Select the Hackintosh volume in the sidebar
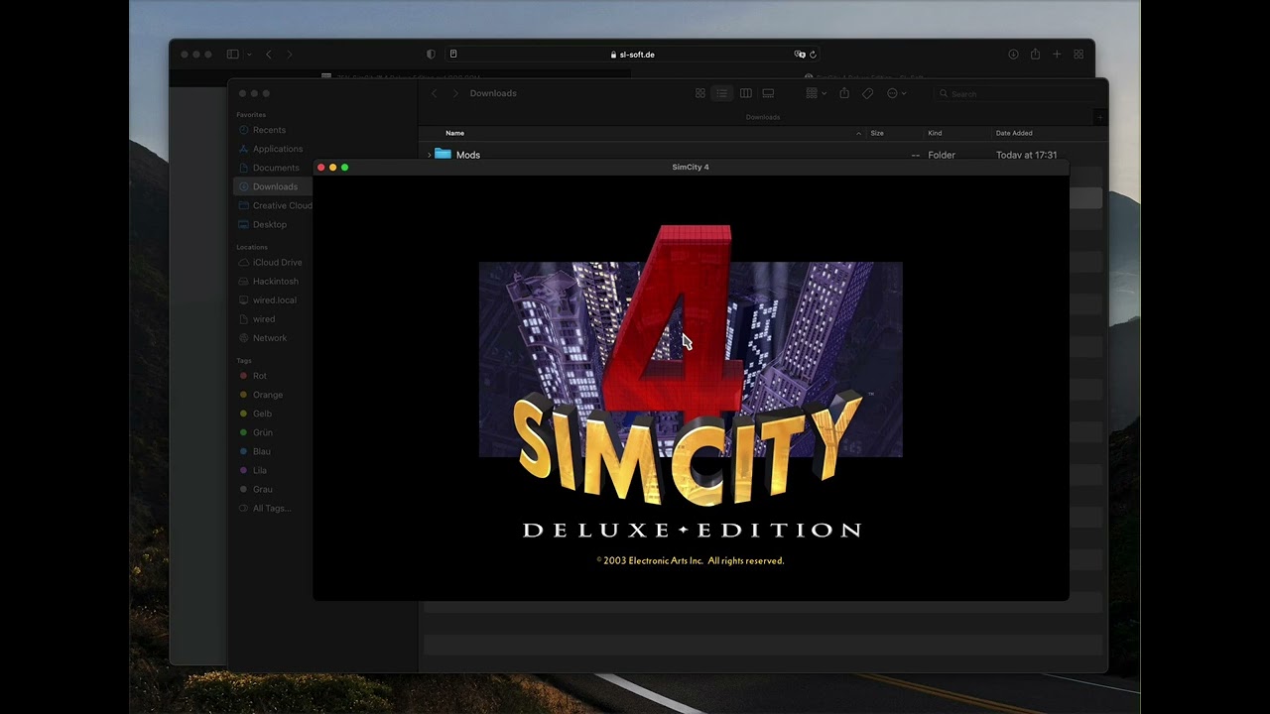Screen dimensions: 1270x714 (x=275, y=281)
